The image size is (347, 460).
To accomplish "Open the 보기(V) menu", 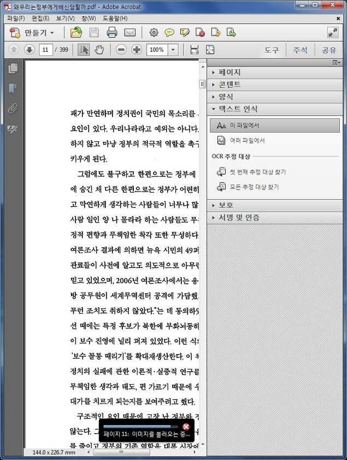I will (x=65, y=18).
